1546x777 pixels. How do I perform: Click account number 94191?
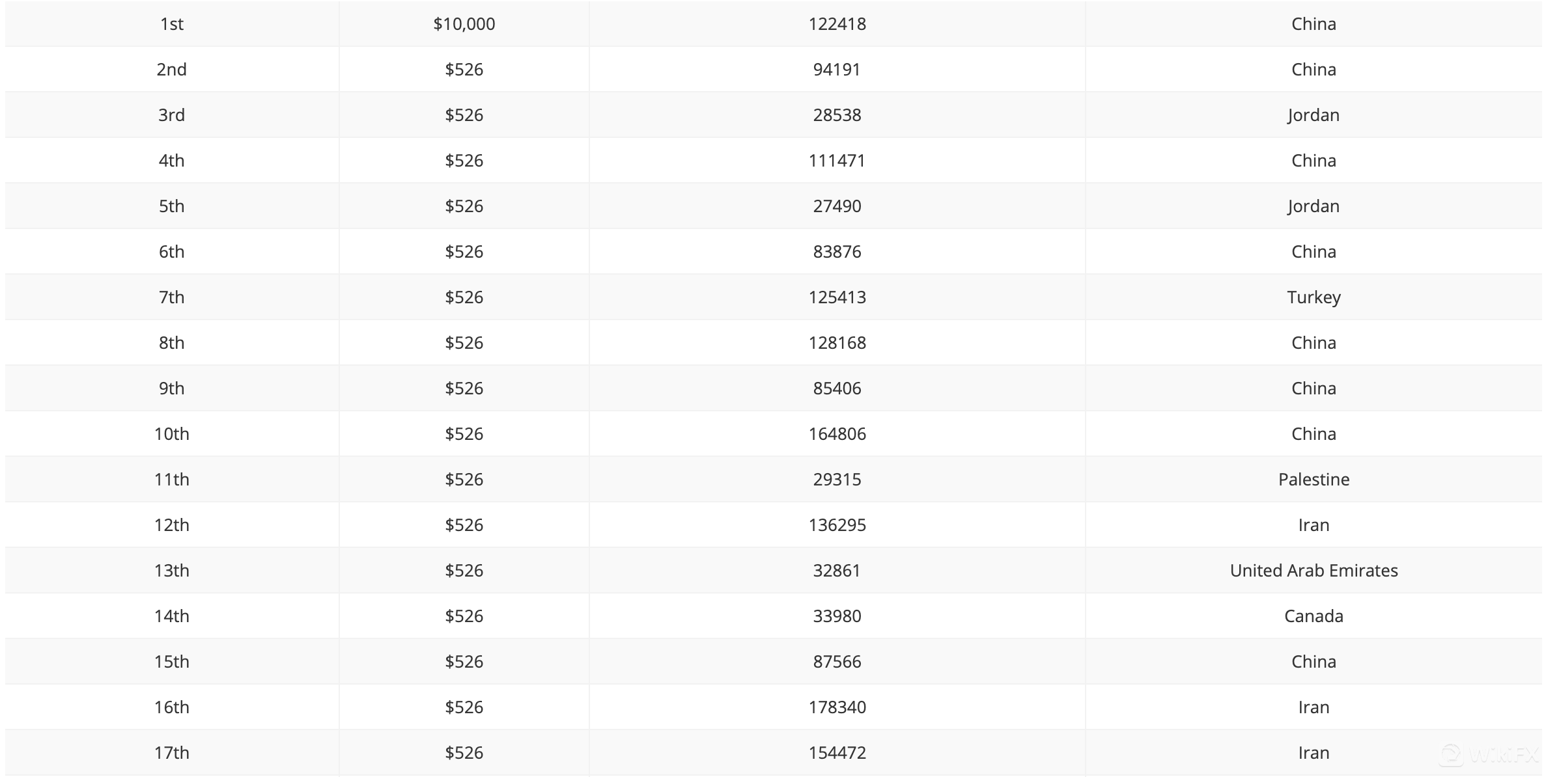837,70
